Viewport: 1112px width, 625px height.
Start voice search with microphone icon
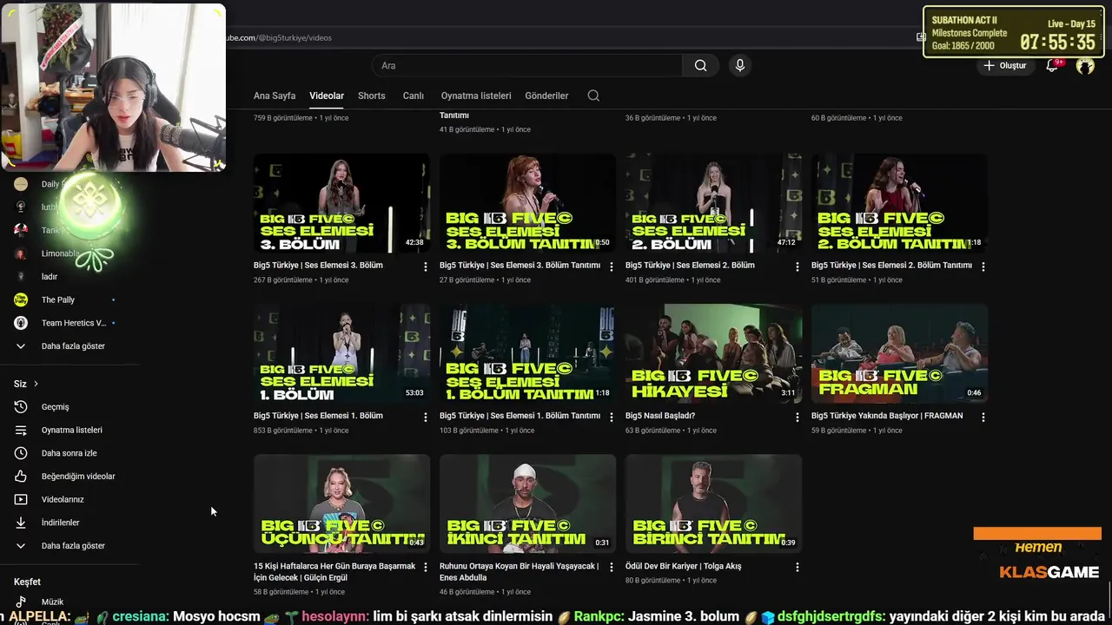tap(739, 65)
